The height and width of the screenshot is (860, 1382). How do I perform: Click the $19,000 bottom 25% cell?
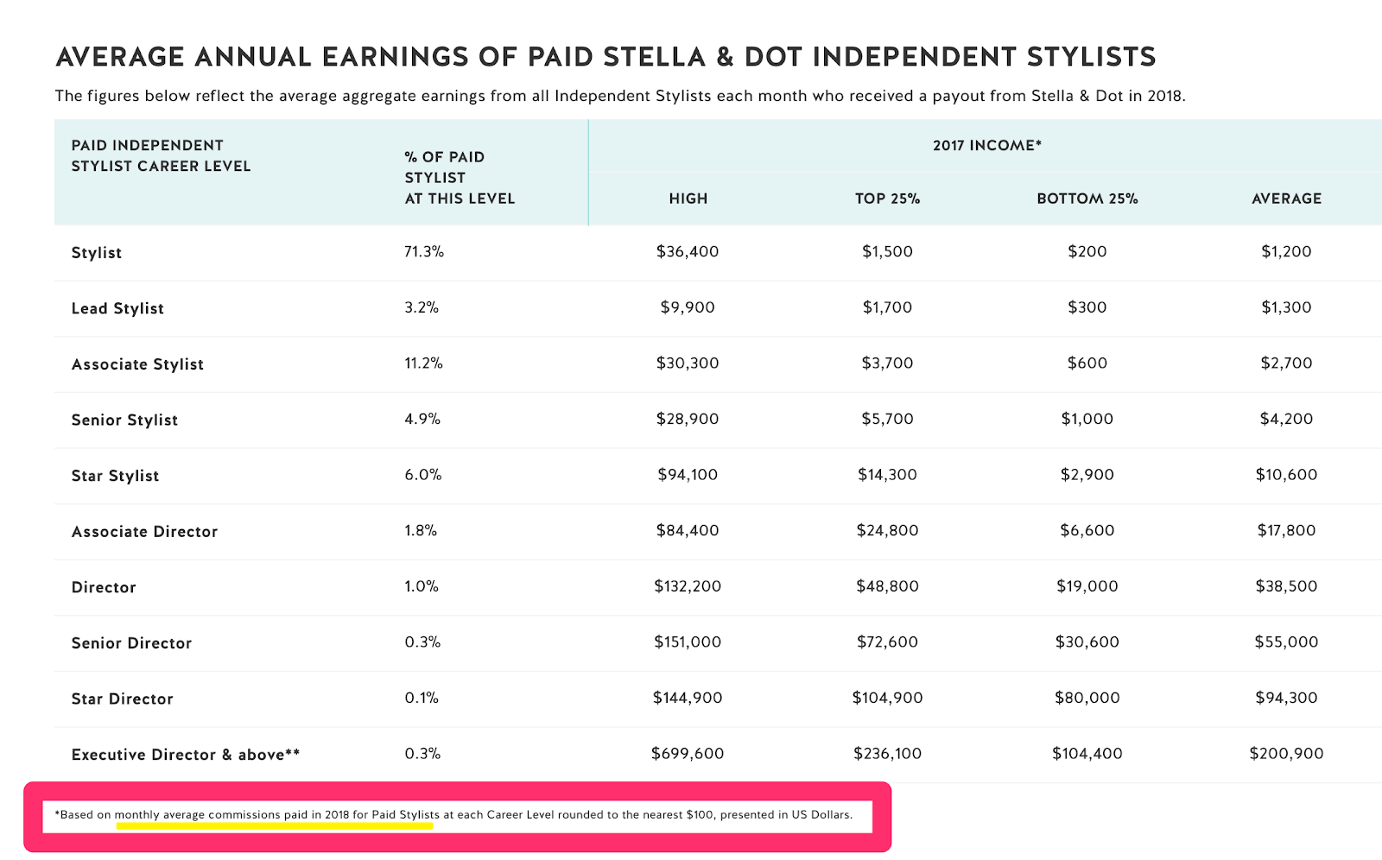pyautogui.click(x=1087, y=586)
